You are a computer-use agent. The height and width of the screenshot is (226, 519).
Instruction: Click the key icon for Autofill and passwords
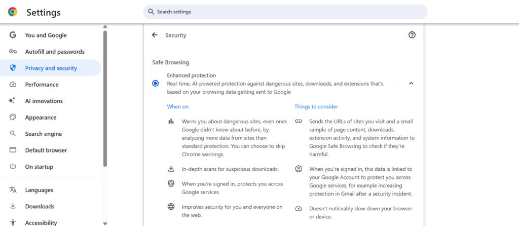[13, 52]
